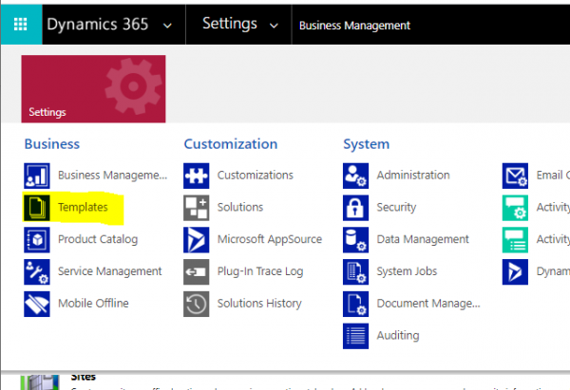Click the Solutions icon
The image size is (570, 390).
(197, 208)
